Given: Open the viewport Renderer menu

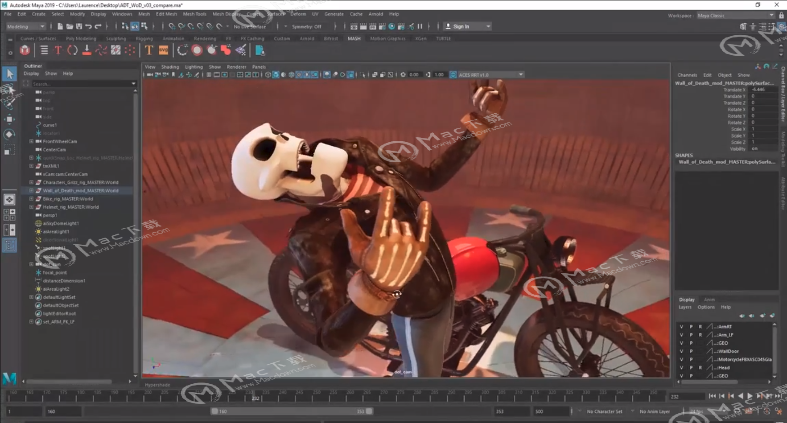Looking at the screenshot, I should [x=236, y=67].
